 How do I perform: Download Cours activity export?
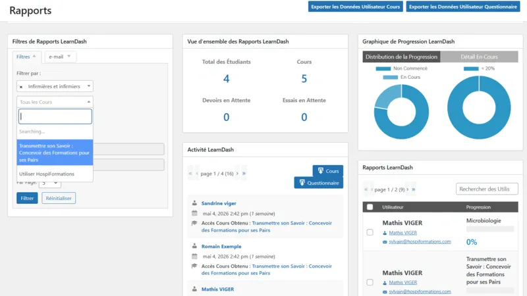327,171
